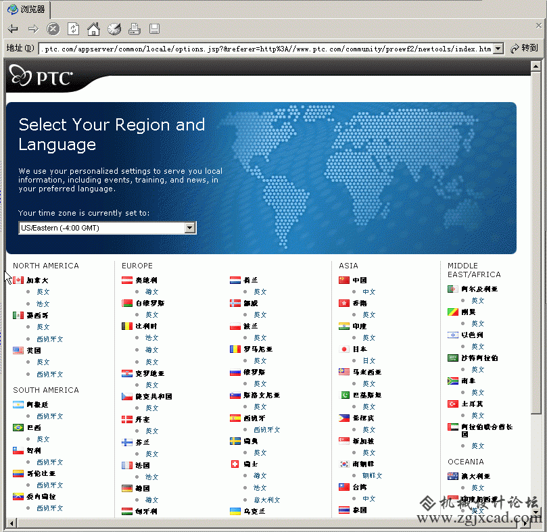Click the Japan flag next to 日本
The image size is (547, 532).
point(344,349)
